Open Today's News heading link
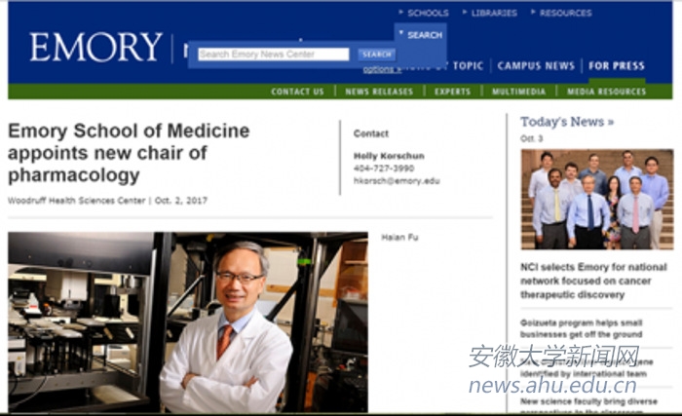The image size is (682, 416). 567,122
